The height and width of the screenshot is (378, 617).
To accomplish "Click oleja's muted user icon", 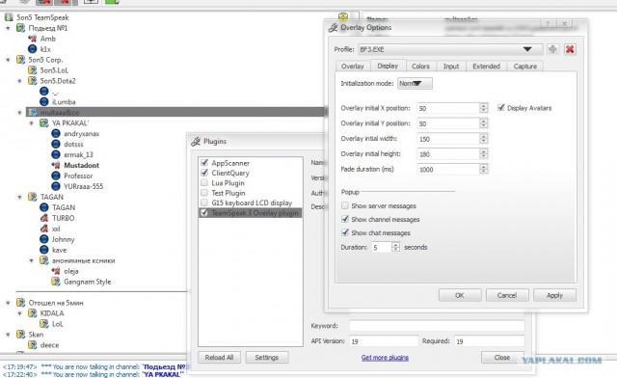I will [x=56, y=271].
